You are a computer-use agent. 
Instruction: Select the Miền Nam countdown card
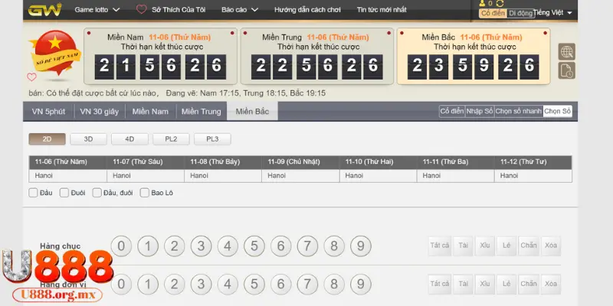point(160,56)
